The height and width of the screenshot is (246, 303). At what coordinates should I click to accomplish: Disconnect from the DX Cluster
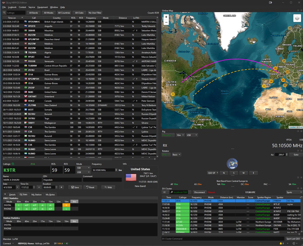(199, 192)
